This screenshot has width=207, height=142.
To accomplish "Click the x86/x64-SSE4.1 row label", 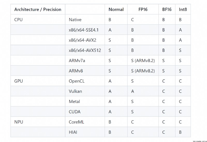I will tap(84, 30).
